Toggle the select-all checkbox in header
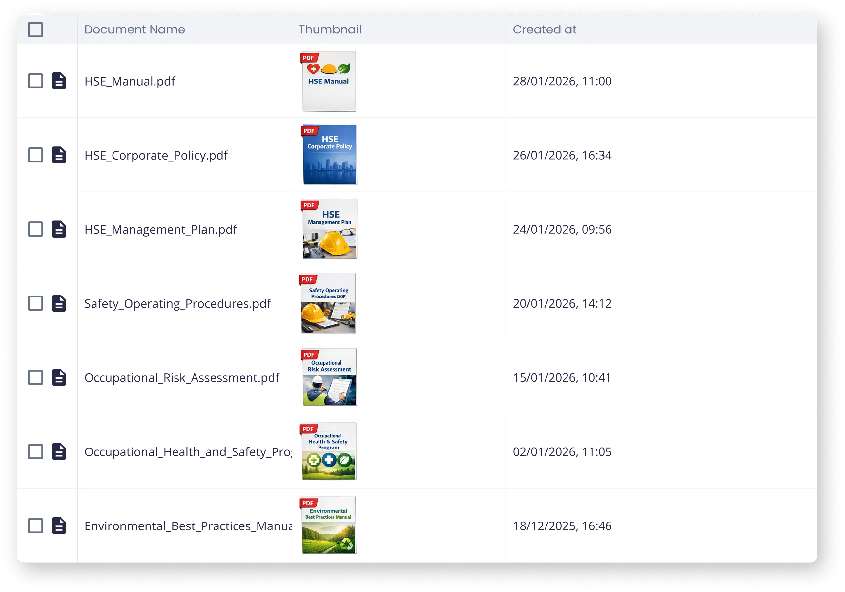The image size is (845, 592). click(35, 29)
